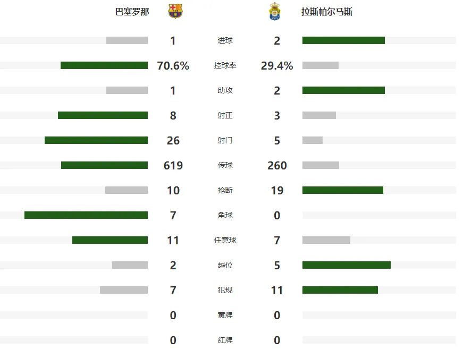Click Barcelona's 70.6% possession bar
463x350 pixels.
point(104,65)
